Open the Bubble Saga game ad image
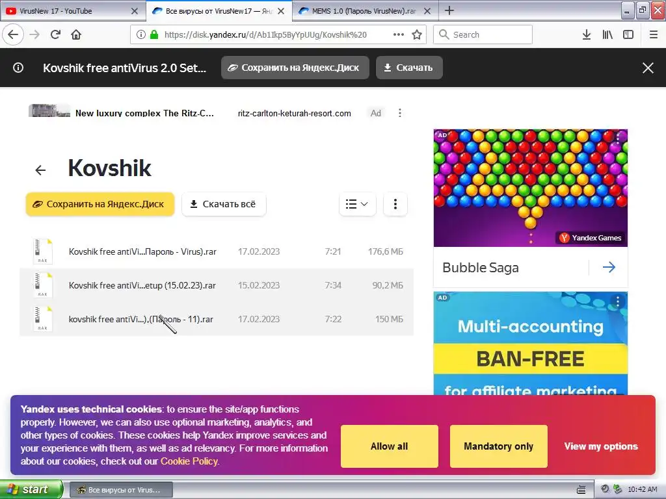The image size is (666, 499). [x=531, y=188]
